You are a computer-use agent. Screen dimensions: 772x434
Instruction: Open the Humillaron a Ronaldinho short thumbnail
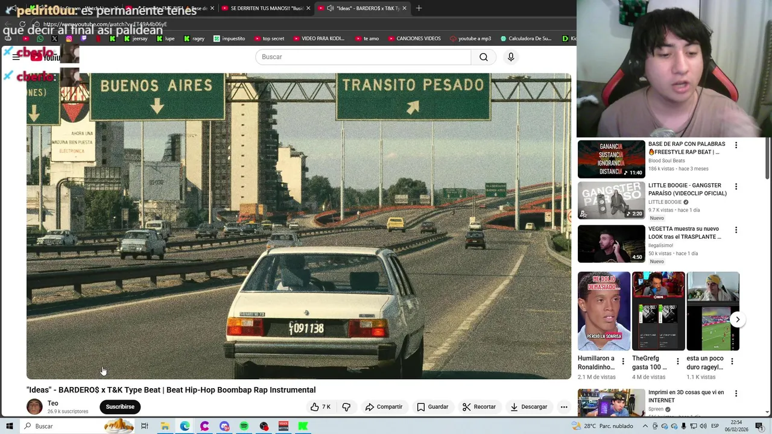pos(604,311)
